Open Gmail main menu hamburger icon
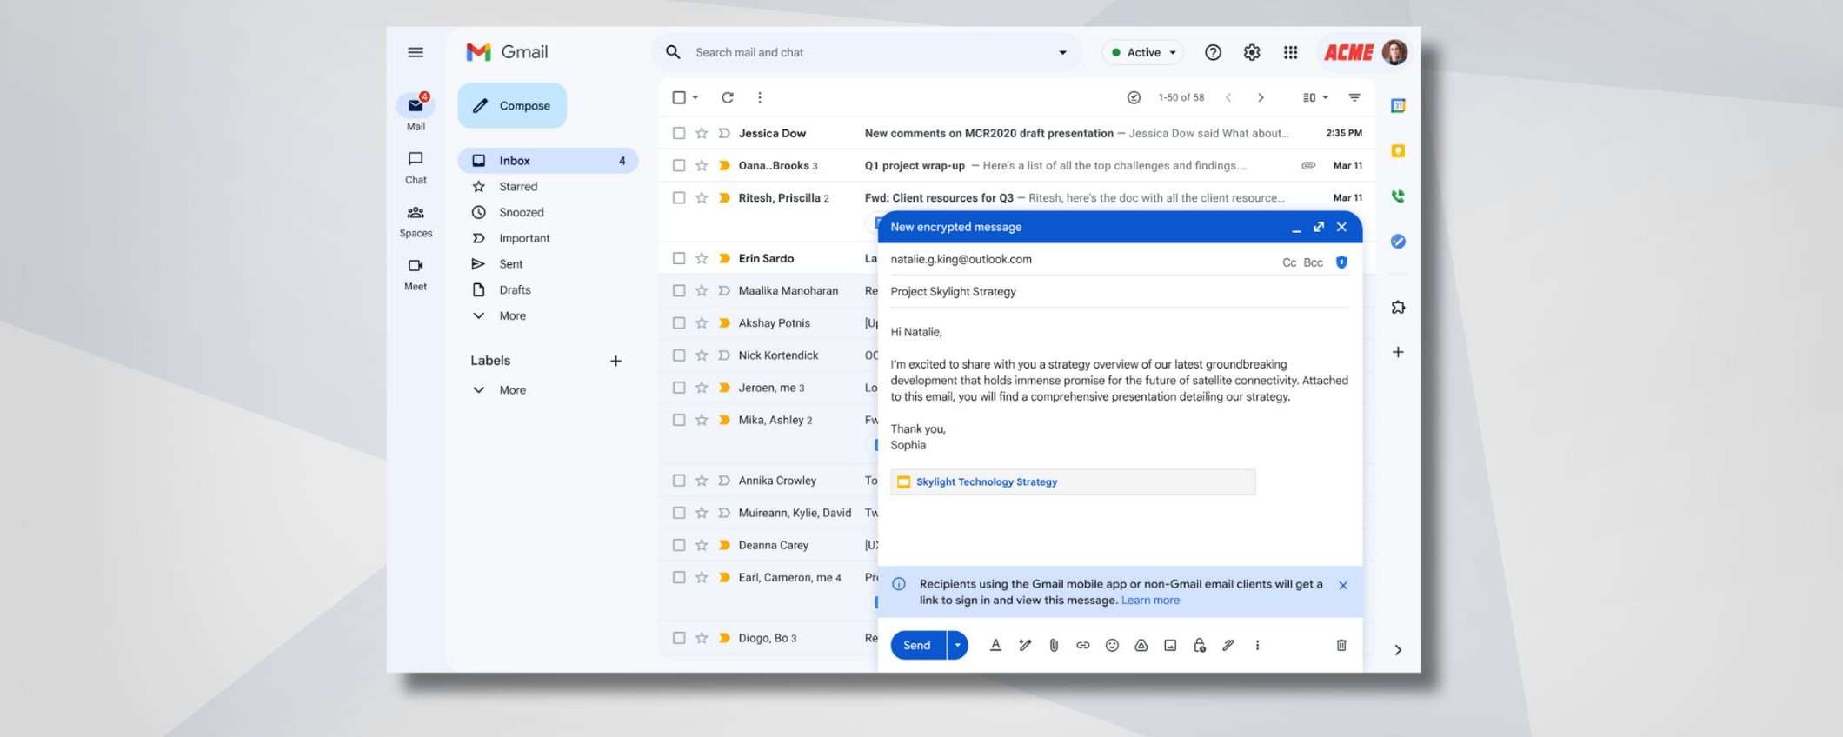This screenshot has height=737, width=1843. click(416, 52)
